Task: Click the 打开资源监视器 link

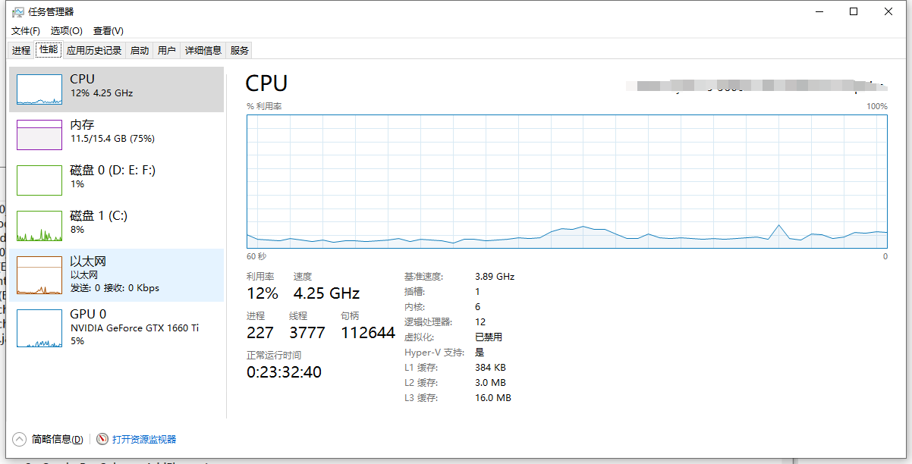Action: [144, 439]
